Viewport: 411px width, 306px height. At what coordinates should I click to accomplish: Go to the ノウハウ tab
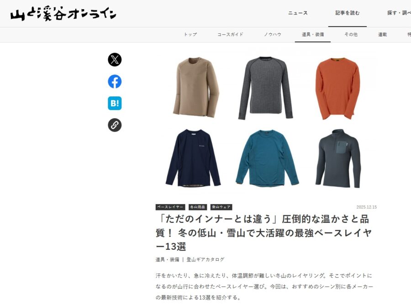(x=273, y=34)
